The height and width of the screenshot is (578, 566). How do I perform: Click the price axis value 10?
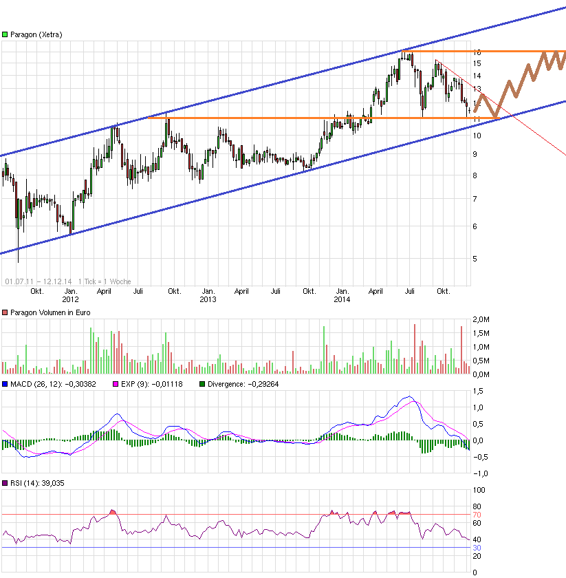pos(477,136)
